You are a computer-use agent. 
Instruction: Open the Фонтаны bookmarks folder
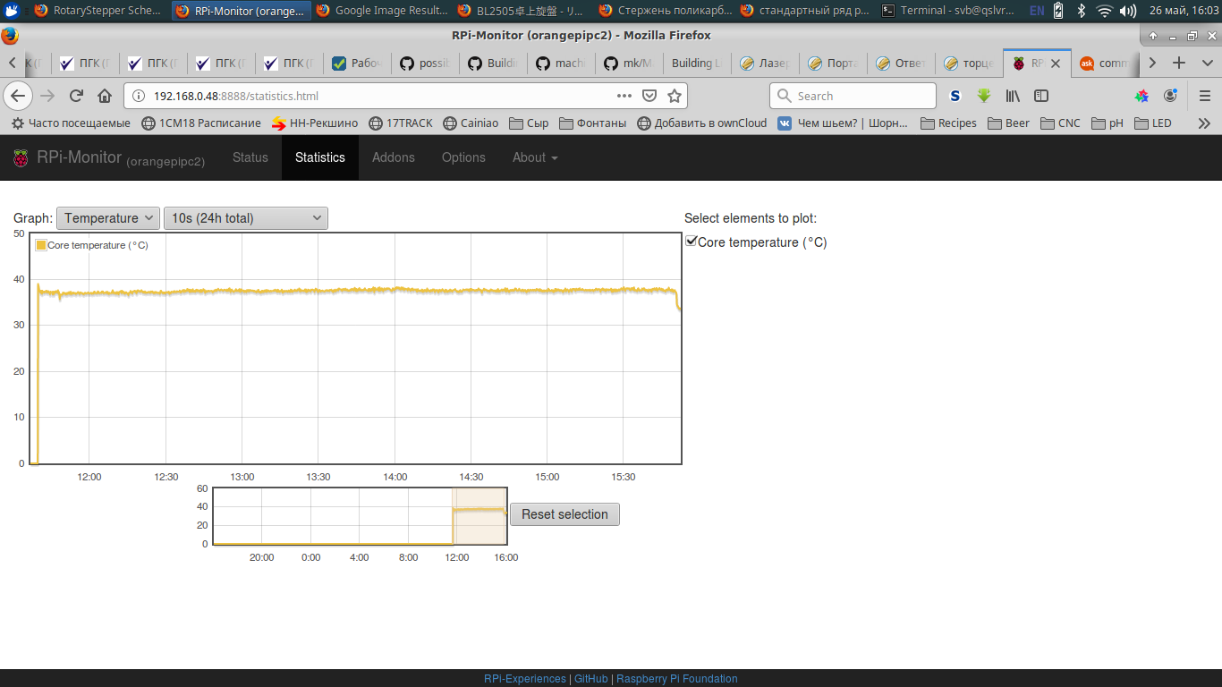[x=591, y=123]
